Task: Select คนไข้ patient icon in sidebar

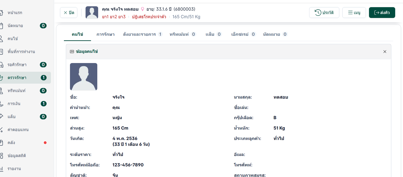Action: click(2, 39)
